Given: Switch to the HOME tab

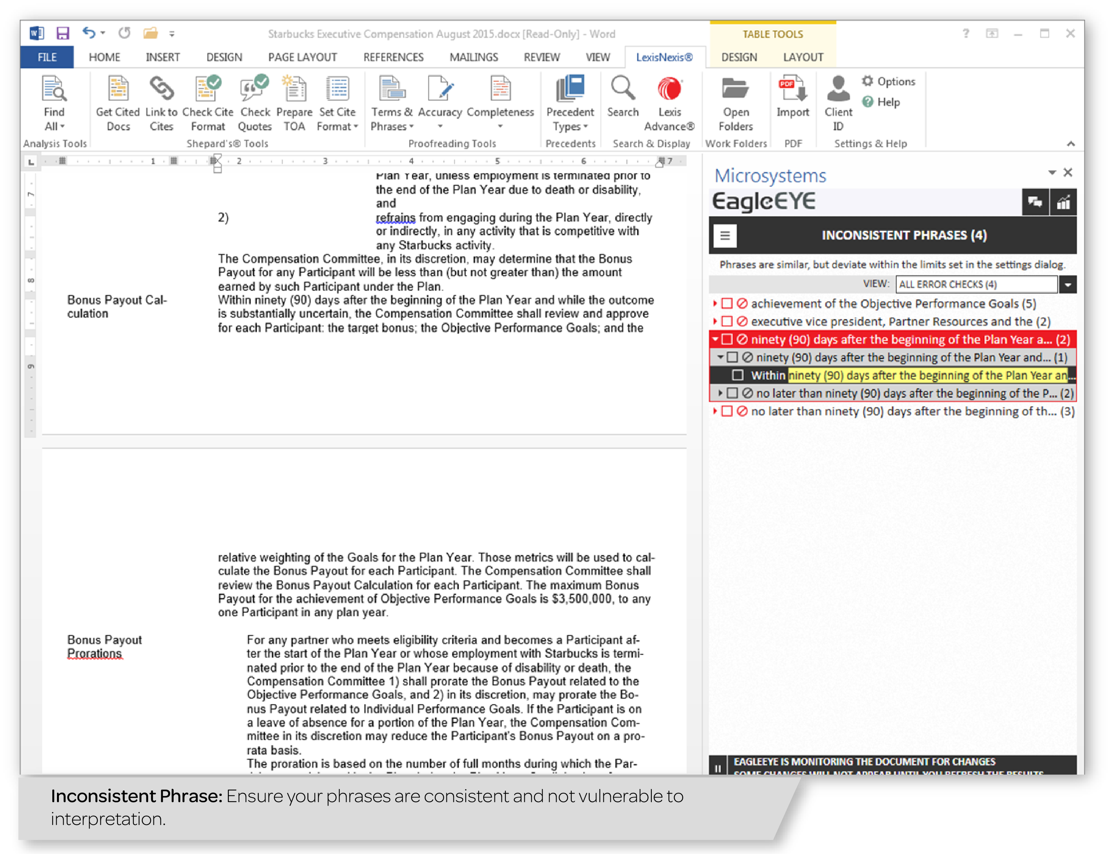Looking at the screenshot, I should pos(104,57).
